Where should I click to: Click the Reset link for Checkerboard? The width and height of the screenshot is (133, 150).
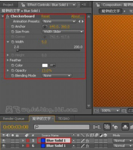coord(46,16)
